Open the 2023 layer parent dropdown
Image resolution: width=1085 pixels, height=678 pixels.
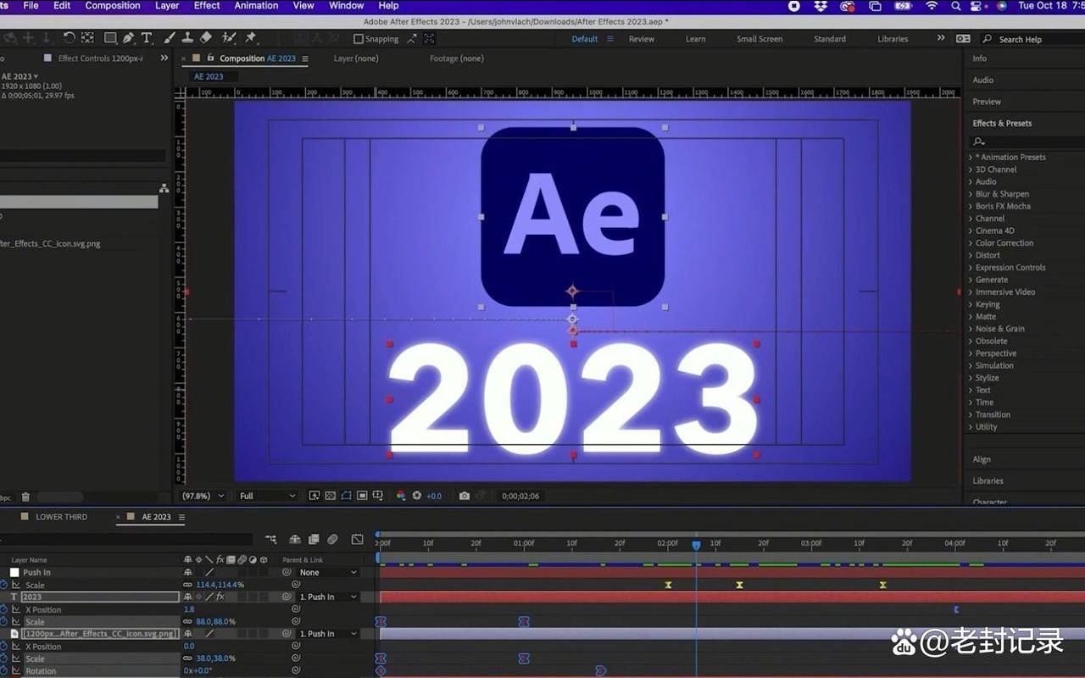point(329,597)
